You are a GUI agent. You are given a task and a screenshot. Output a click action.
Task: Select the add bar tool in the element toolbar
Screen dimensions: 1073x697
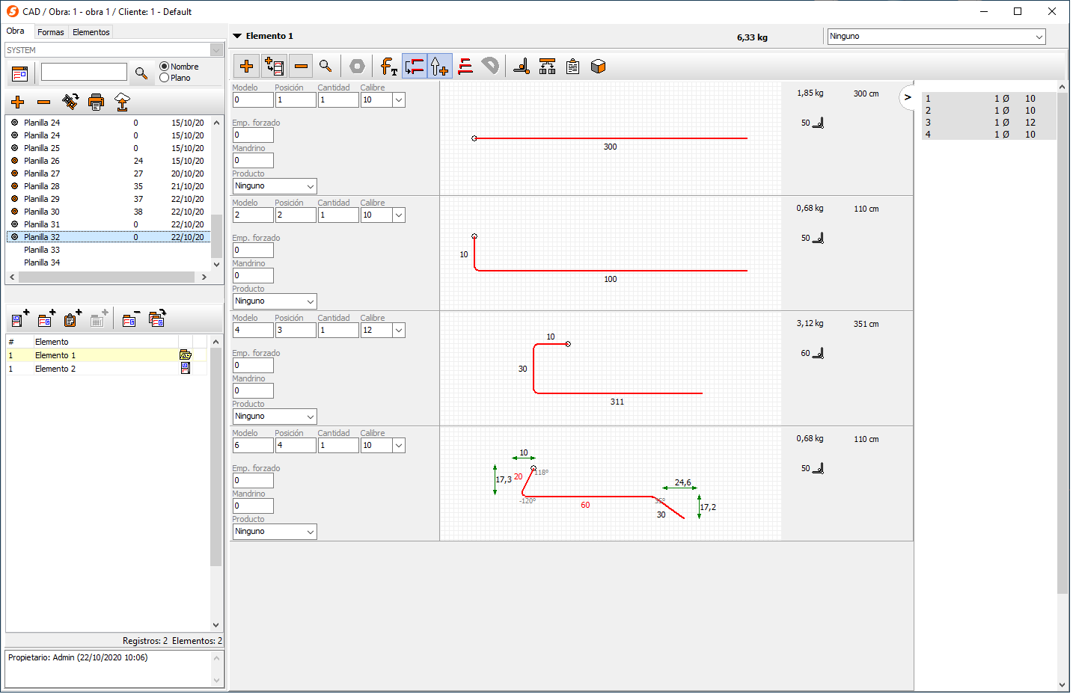click(x=246, y=66)
